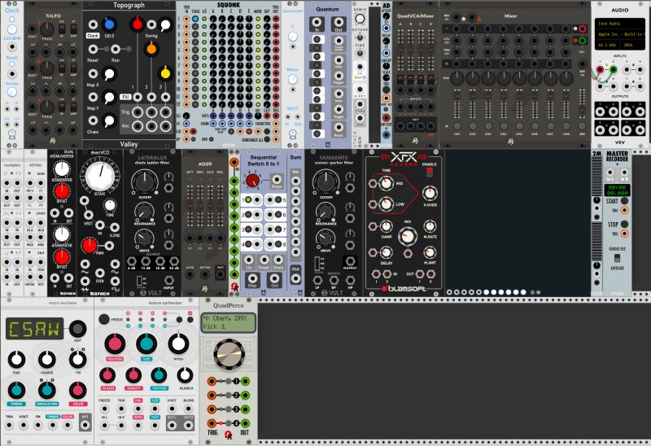The width and height of the screenshot is (651, 446).
Task: Click the QuadPercs sample display
Action: (x=229, y=322)
